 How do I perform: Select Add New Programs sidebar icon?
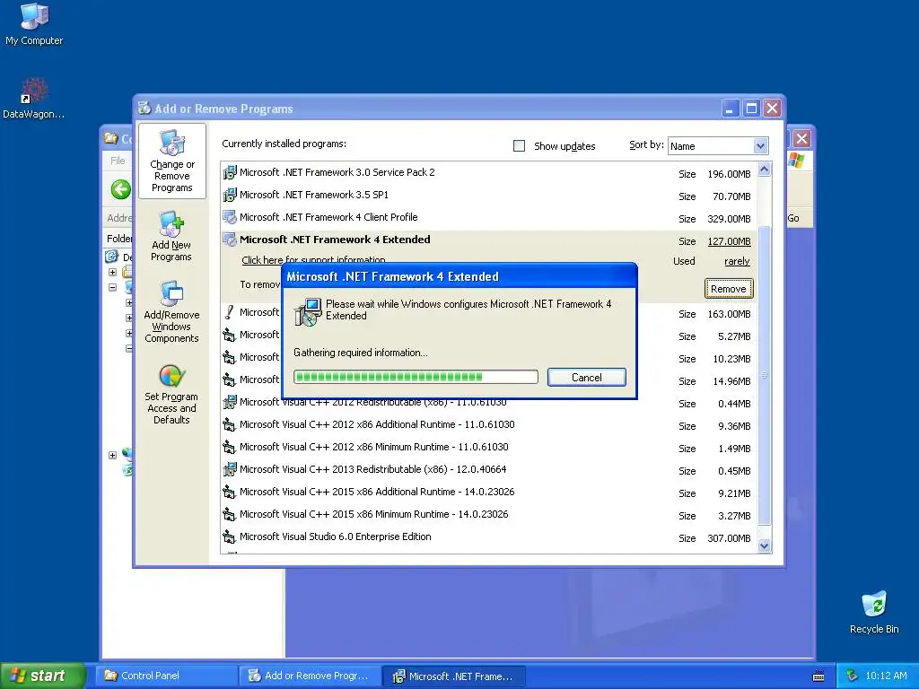[x=171, y=237]
